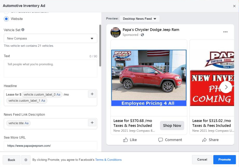The width and height of the screenshot is (239, 167).
Task: Click the Cancel button
Action: 202,159
